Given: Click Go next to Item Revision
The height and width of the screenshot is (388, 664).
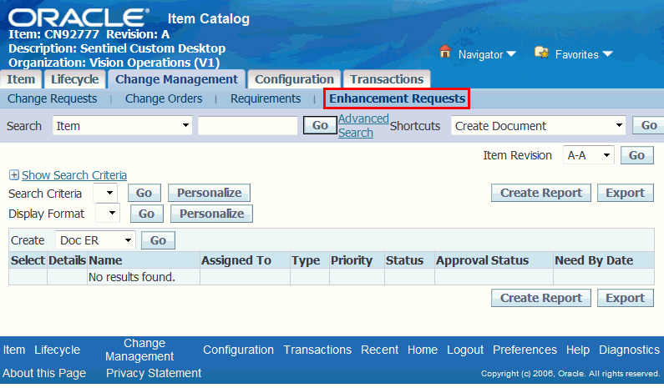Looking at the screenshot, I should (637, 155).
